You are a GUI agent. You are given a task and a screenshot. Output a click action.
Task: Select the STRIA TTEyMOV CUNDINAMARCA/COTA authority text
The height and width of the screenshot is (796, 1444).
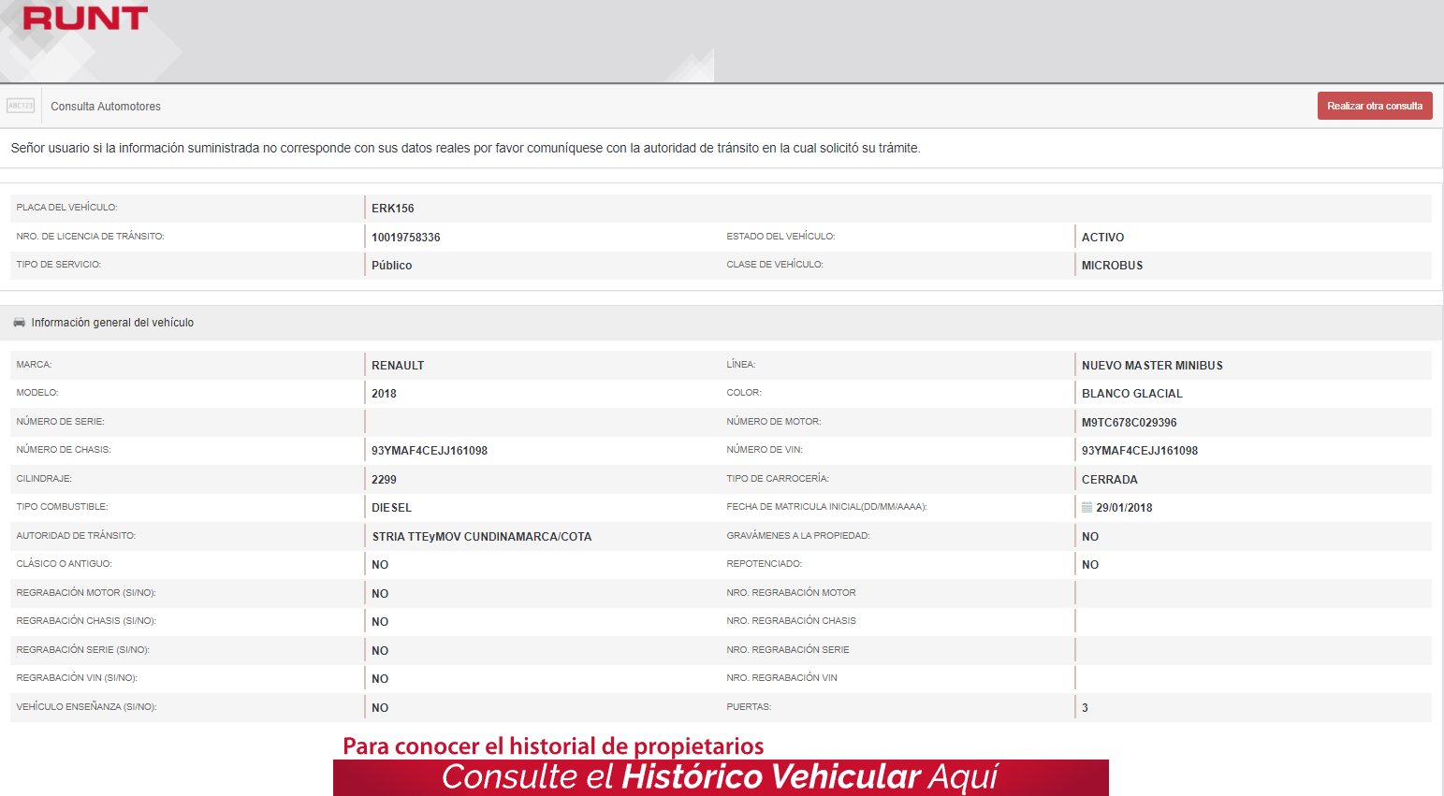pos(481,537)
